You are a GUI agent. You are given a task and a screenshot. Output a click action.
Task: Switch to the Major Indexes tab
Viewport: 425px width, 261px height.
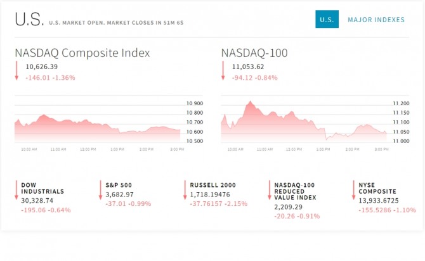coord(376,20)
